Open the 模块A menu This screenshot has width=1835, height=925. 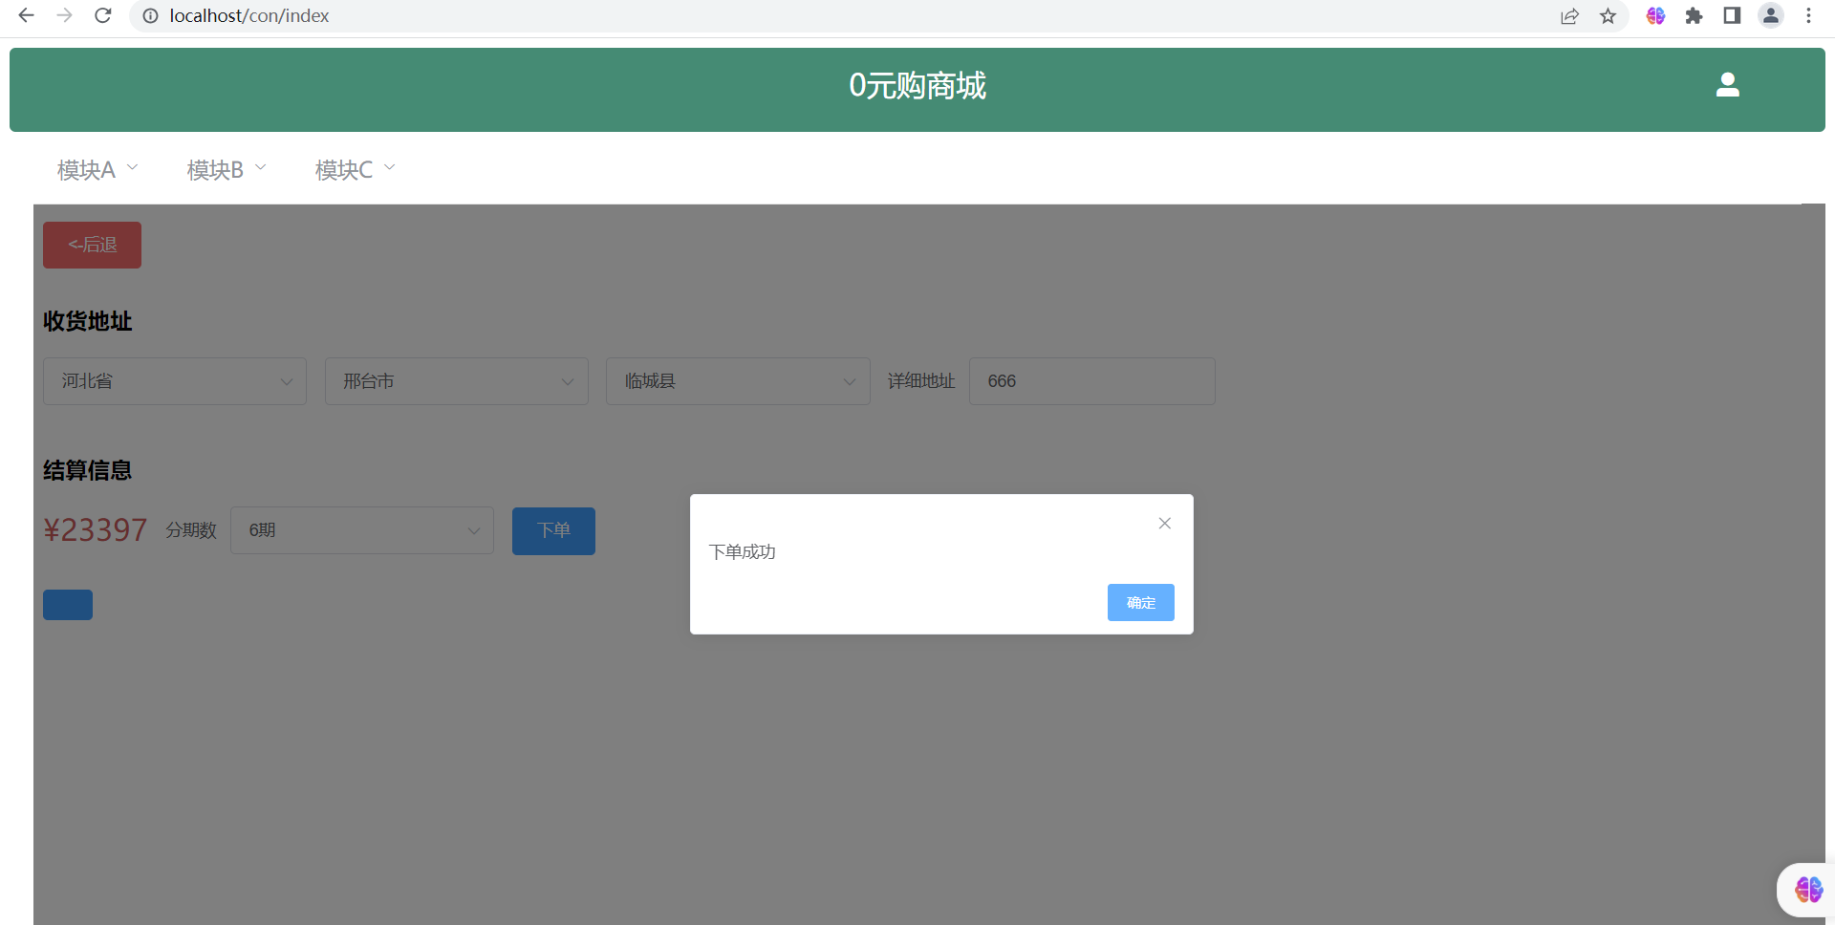tap(97, 169)
